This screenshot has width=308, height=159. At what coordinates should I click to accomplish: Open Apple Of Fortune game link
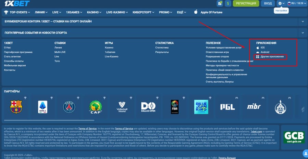point(211,12)
